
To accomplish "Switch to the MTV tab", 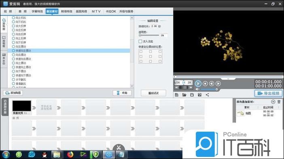I will point(96,11).
